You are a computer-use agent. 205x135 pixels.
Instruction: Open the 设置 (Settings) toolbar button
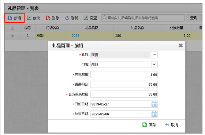tap(90, 18)
